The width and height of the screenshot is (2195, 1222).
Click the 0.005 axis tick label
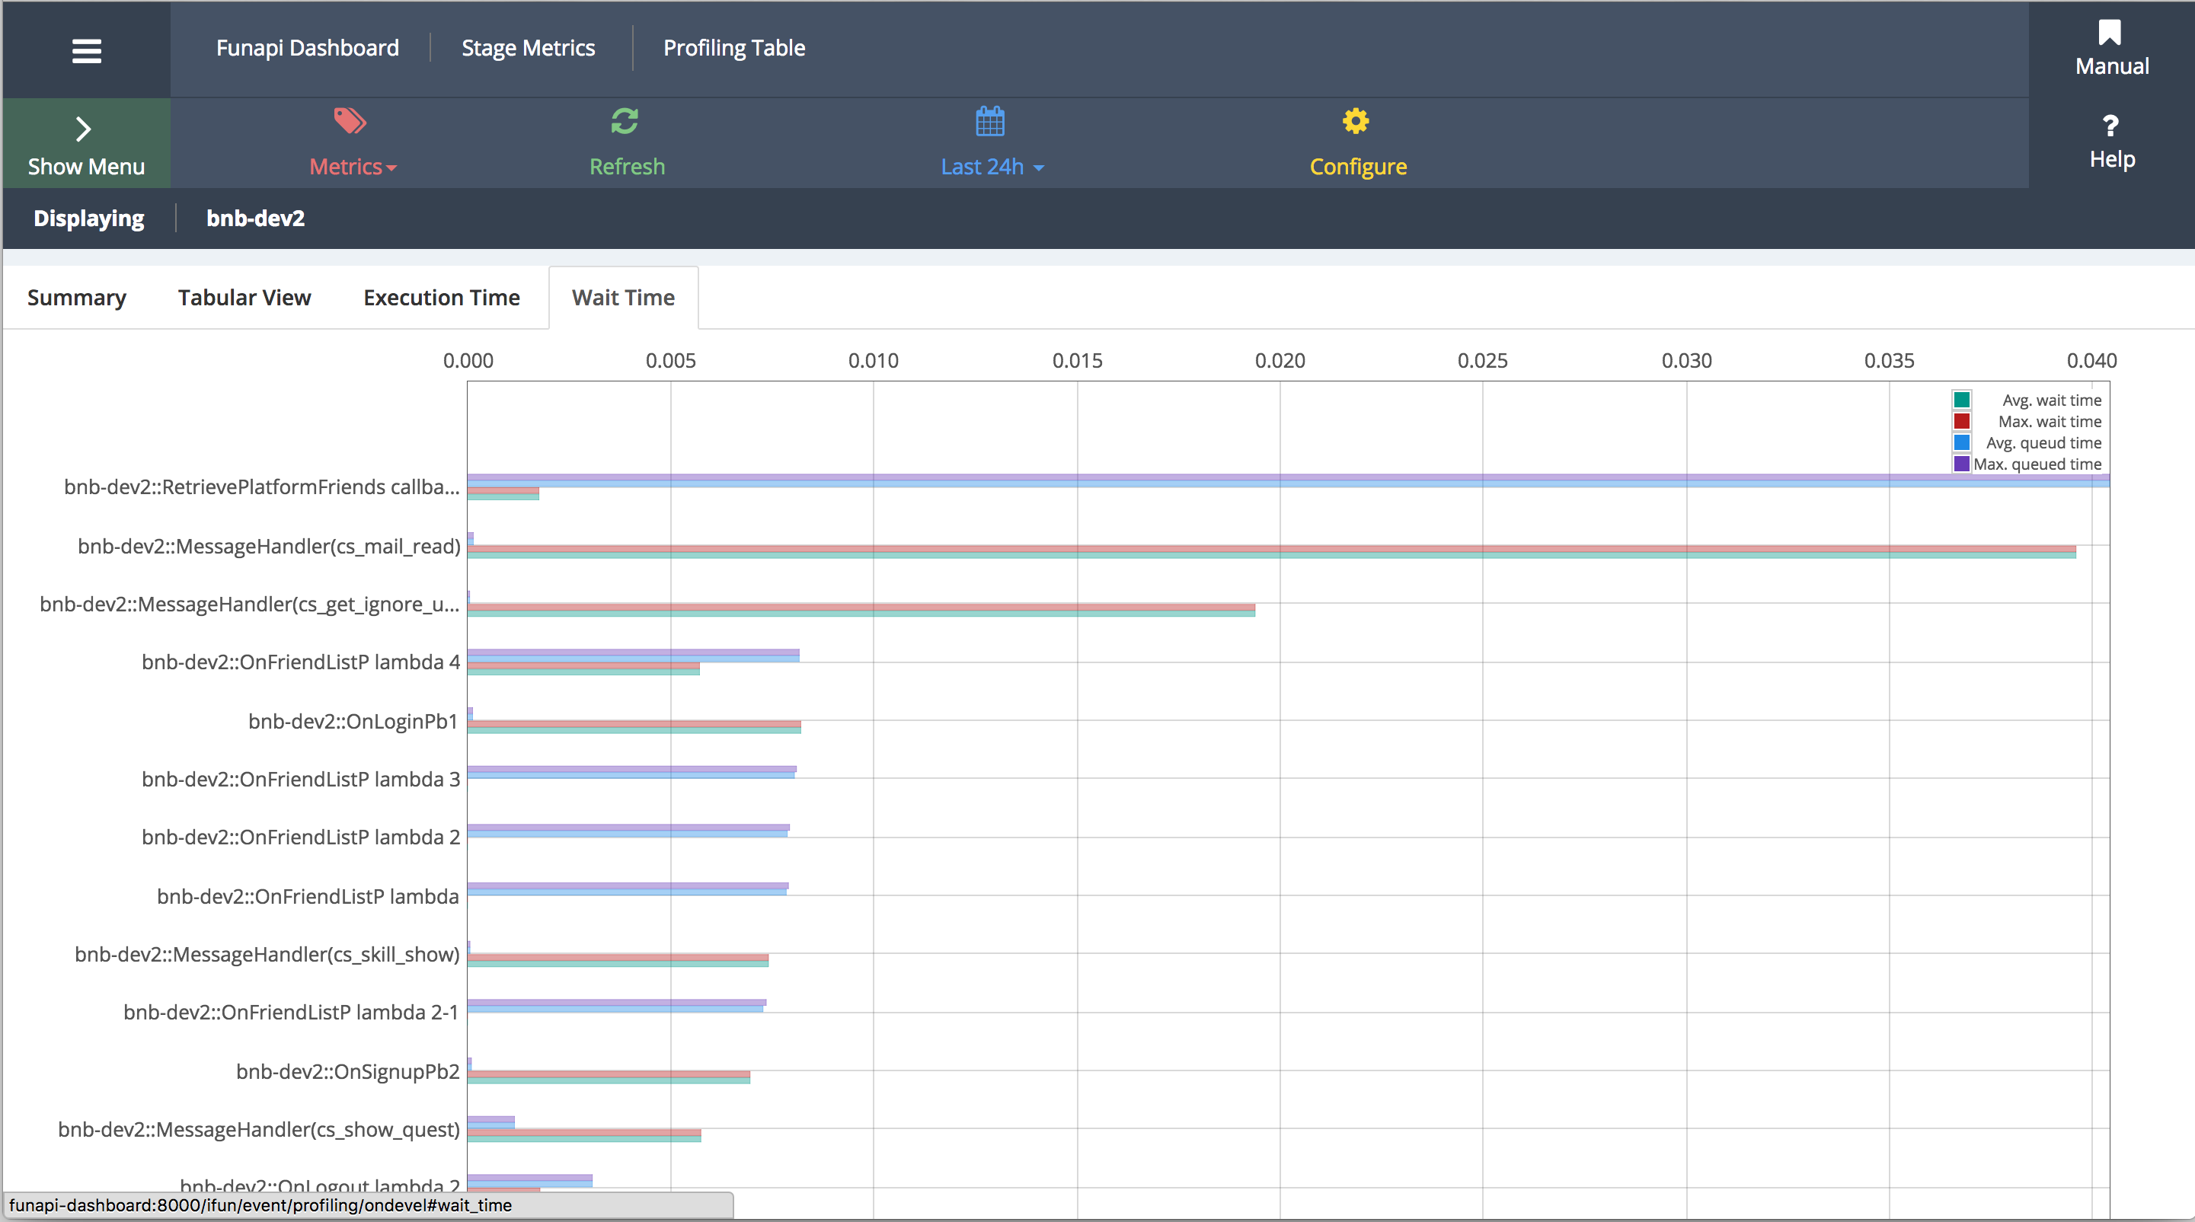670,360
